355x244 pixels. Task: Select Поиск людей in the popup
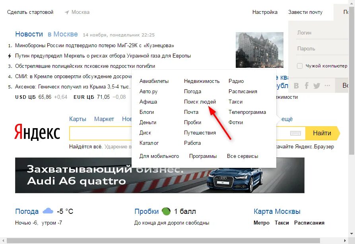click(200, 102)
